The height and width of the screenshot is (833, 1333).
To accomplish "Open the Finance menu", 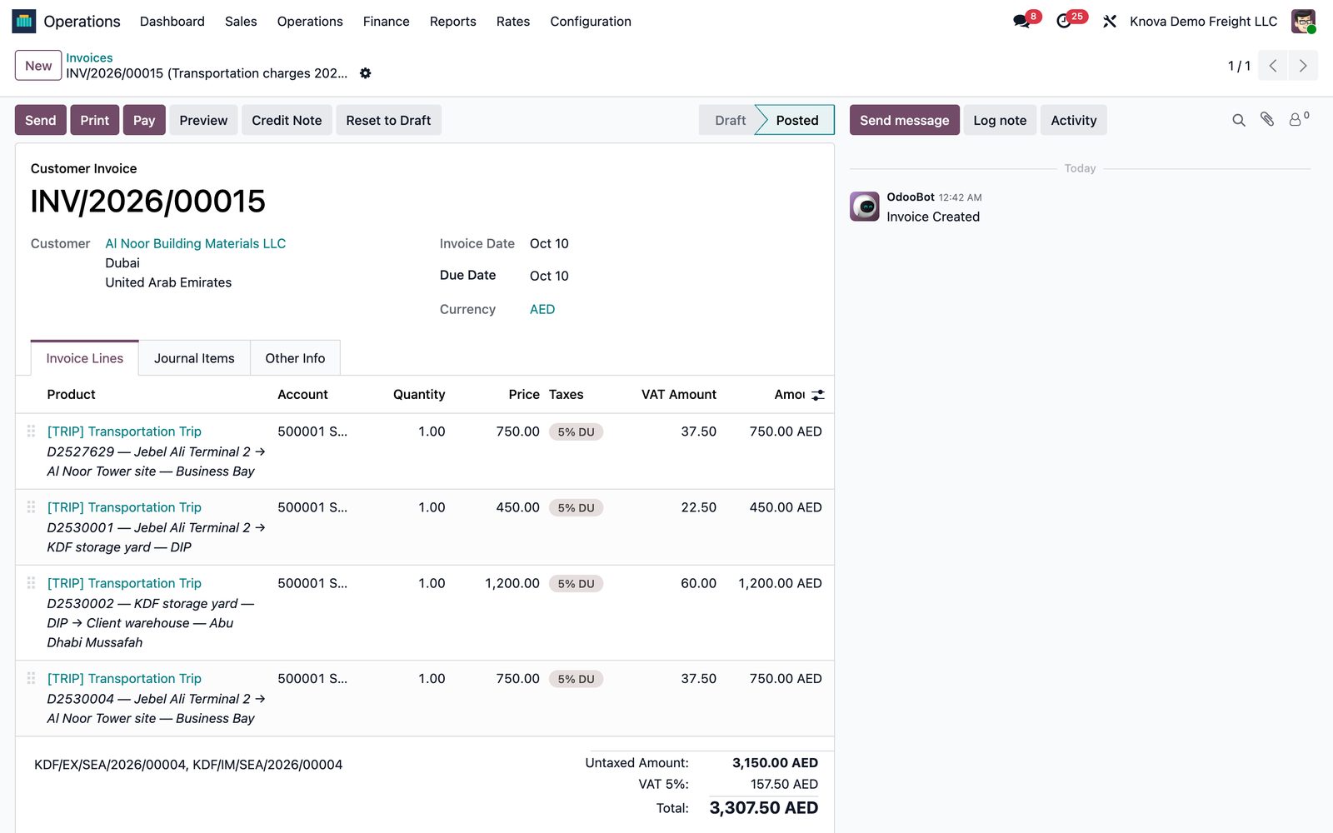I will [x=387, y=22].
